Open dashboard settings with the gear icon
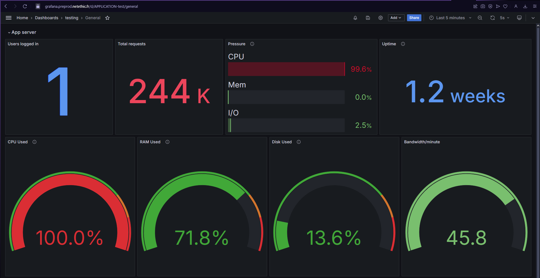The image size is (540, 278). pos(381,18)
